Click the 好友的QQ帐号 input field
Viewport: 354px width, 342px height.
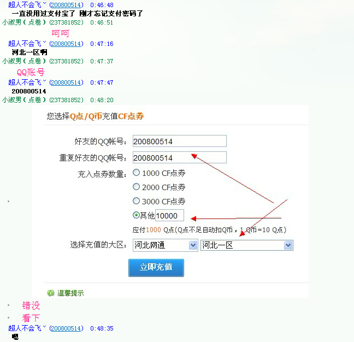point(180,141)
